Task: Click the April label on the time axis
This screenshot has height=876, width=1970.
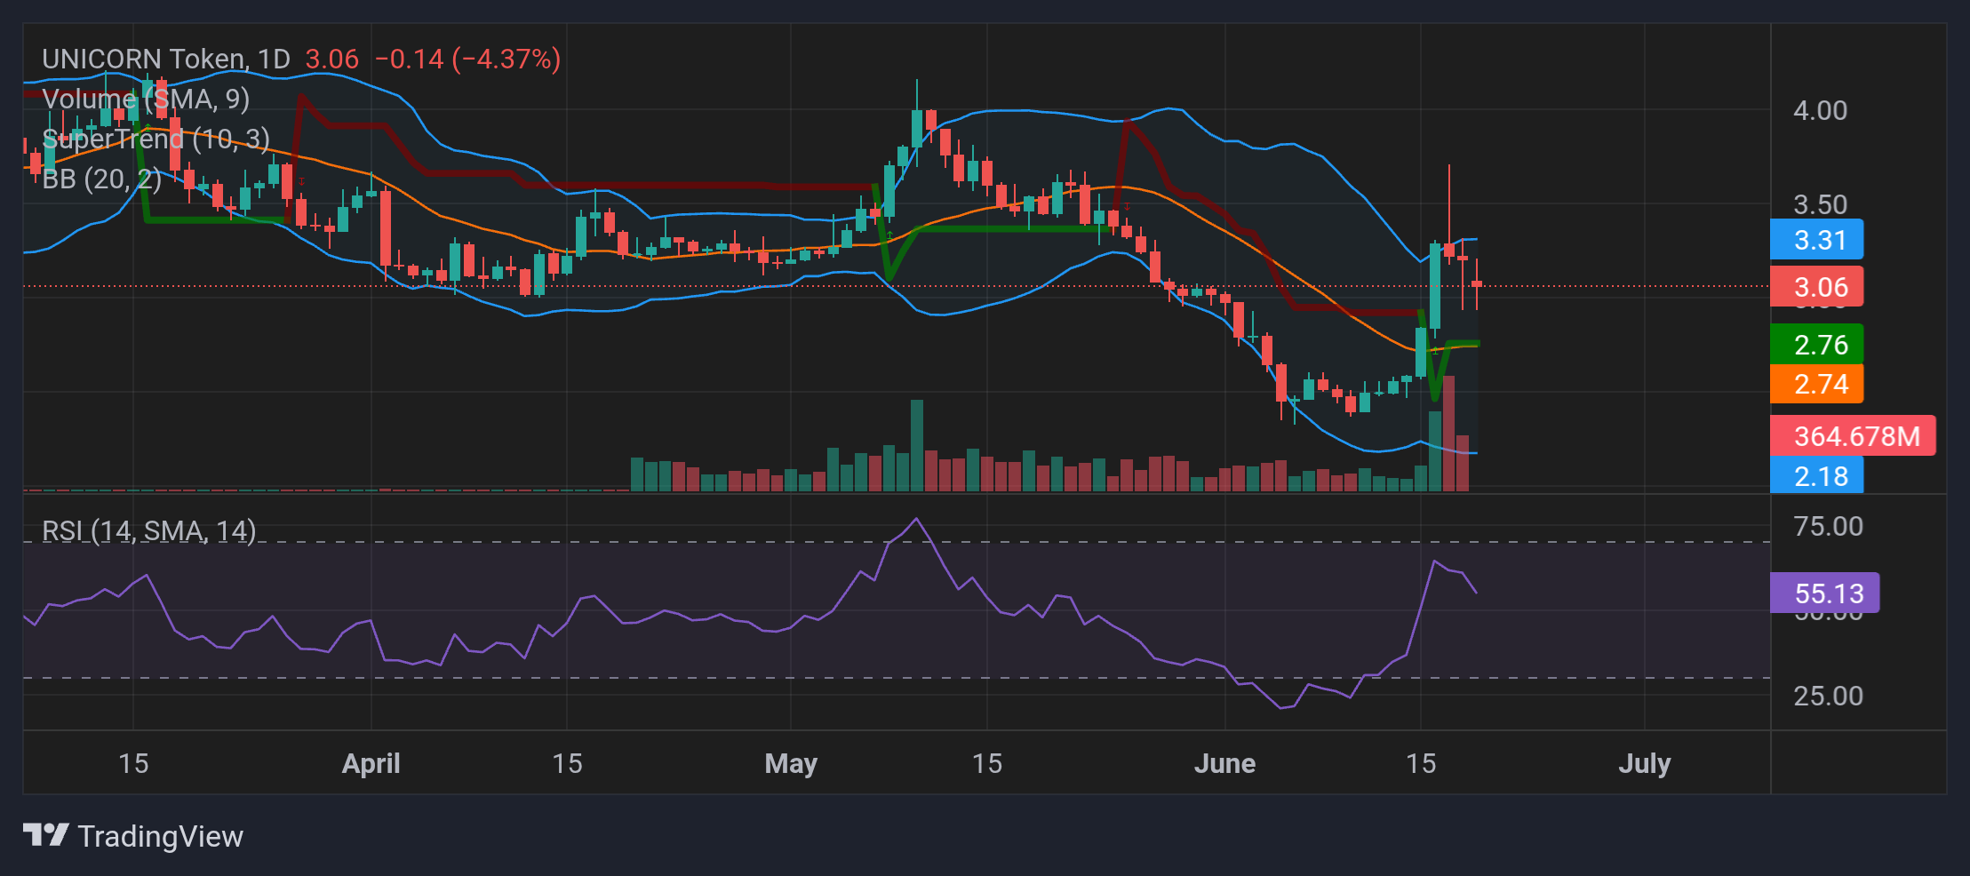Action: [x=371, y=763]
